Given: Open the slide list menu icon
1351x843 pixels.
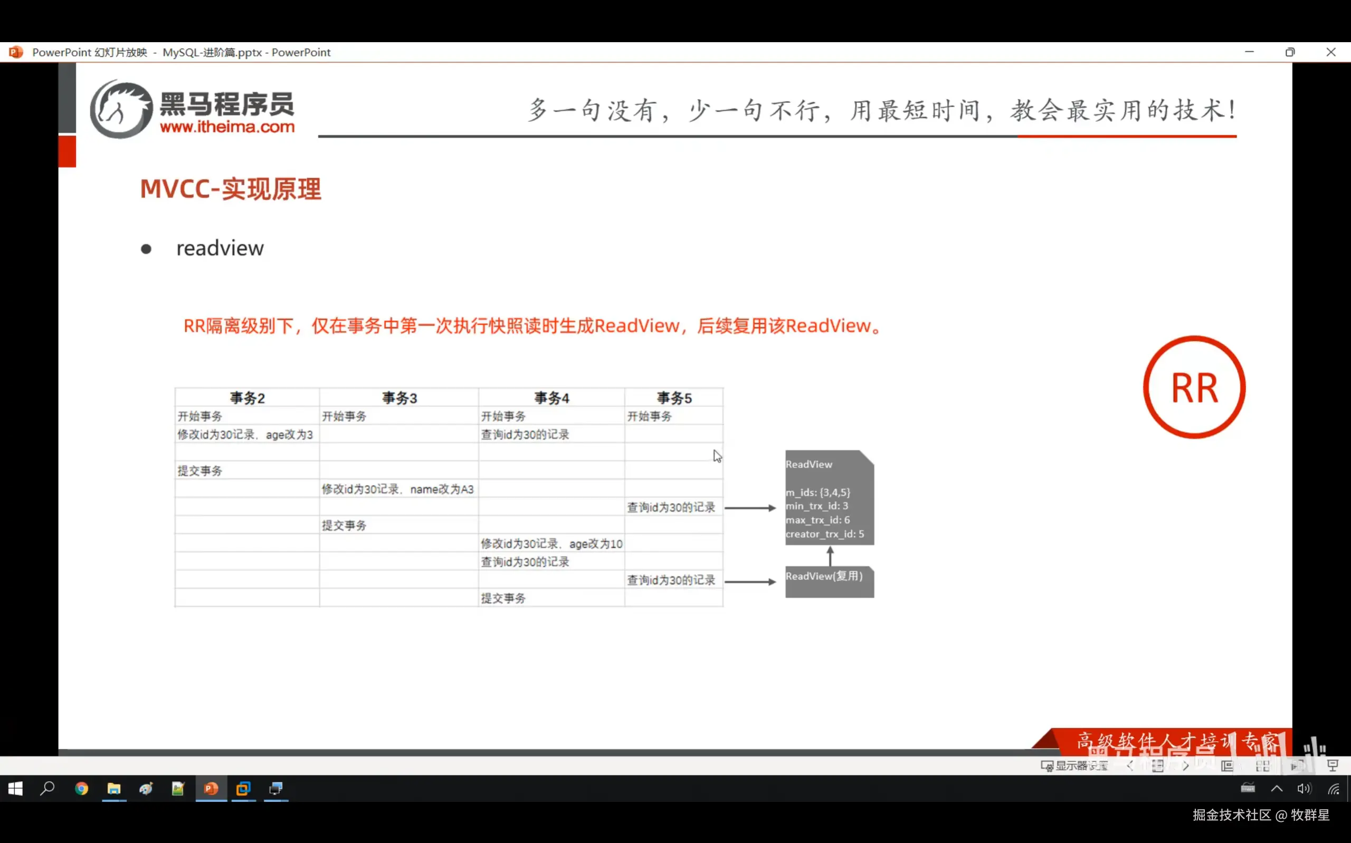Looking at the screenshot, I should pyautogui.click(x=1158, y=766).
